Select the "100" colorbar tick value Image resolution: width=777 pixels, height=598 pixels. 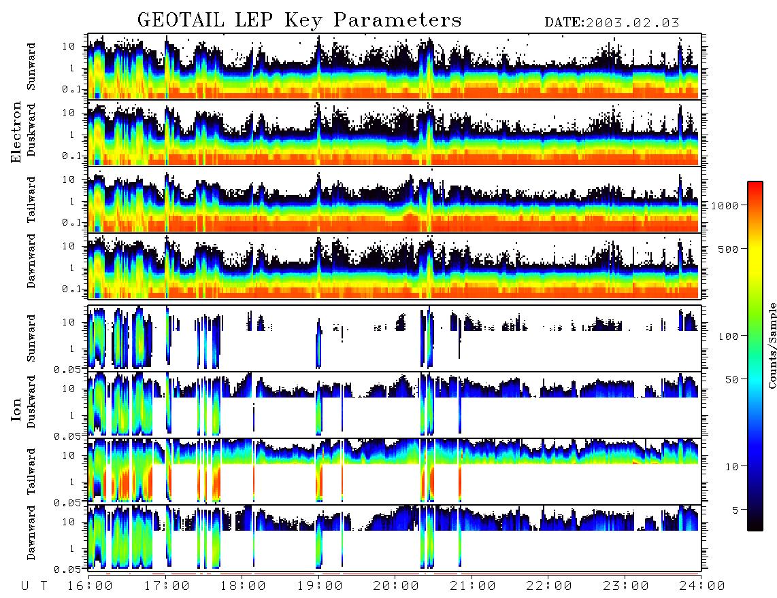point(729,336)
